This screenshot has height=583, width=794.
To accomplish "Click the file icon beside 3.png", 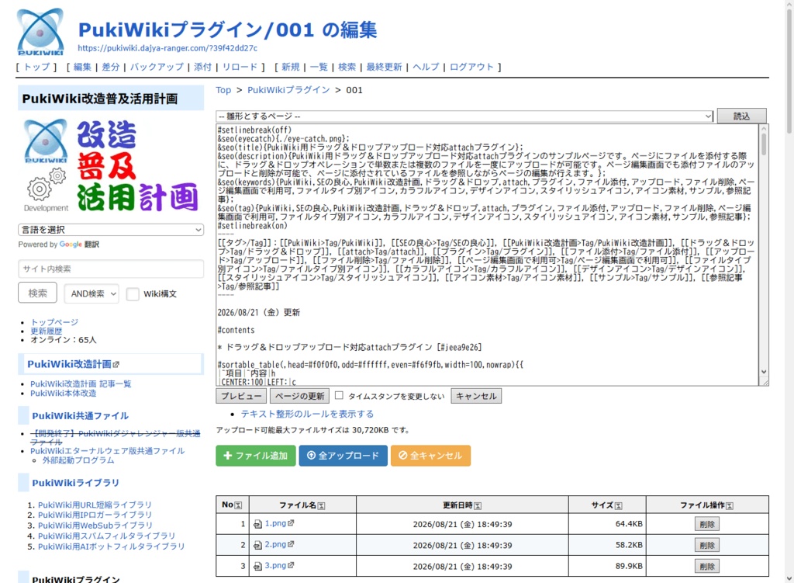I will tap(257, 566).
